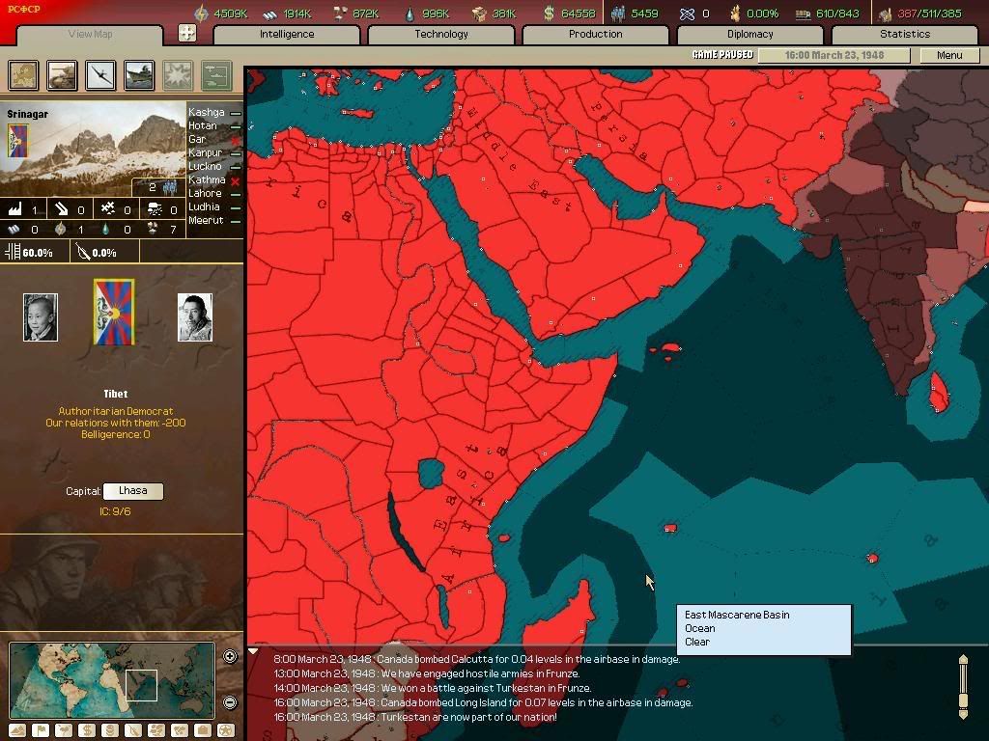989x741 pixels.
Task: Click the Tibet flag in diplomacy panel
Action: [114, 312]
